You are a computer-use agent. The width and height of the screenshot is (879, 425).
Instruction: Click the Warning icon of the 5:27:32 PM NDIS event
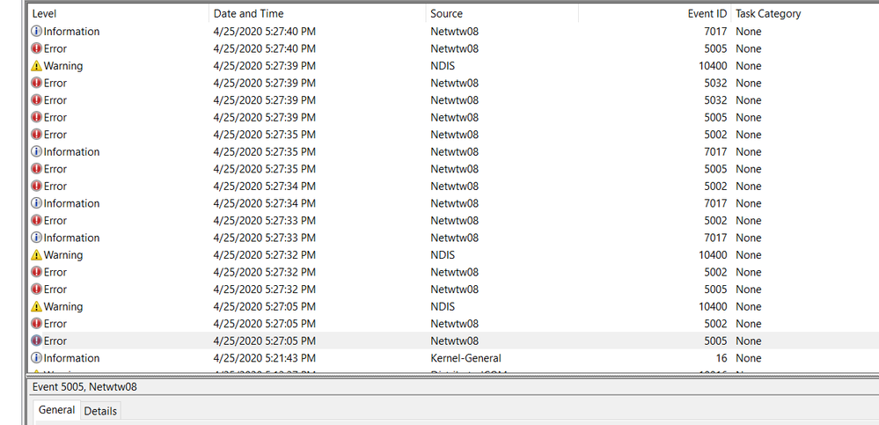(x=36, y=255)
